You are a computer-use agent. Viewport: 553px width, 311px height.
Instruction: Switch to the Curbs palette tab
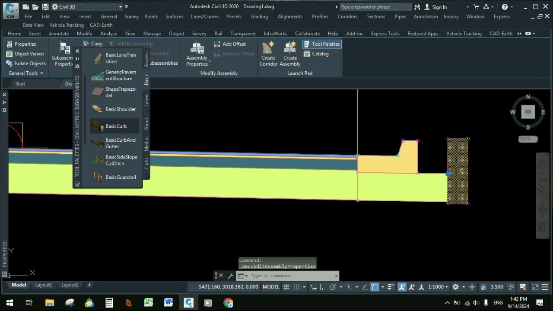coord(146,163)
